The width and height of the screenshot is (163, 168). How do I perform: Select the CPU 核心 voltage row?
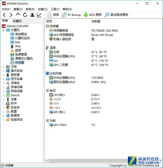pos(74,95)
